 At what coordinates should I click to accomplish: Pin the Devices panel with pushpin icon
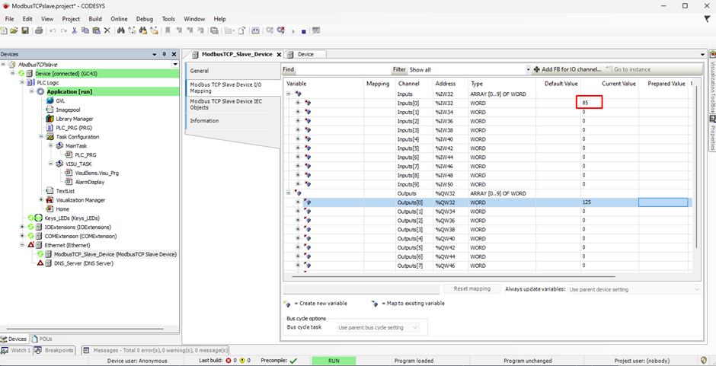165,54
